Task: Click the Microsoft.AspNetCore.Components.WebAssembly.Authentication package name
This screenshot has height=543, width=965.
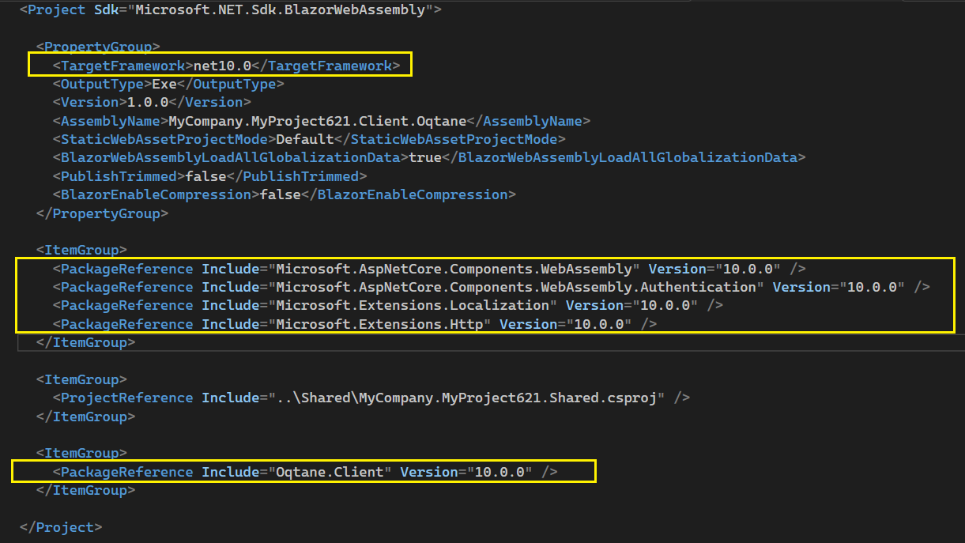Action: tap(516, 287)
